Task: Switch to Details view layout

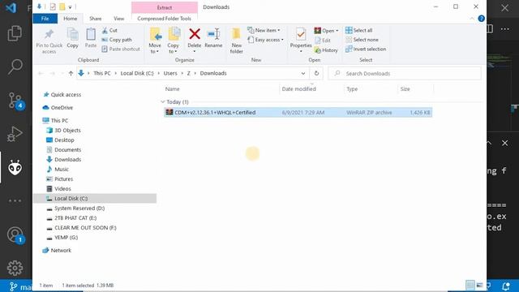Action: tap(470, 285)
